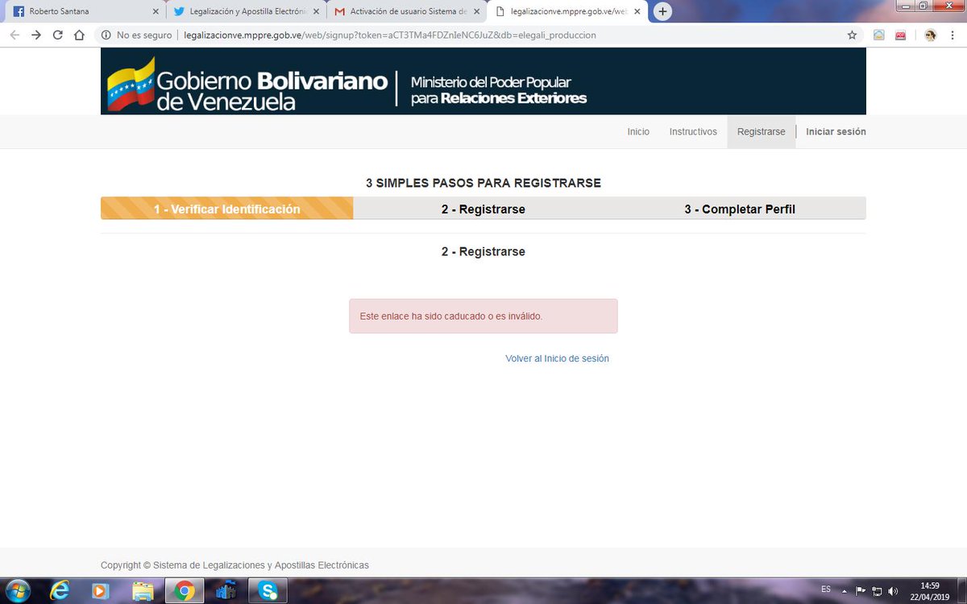Close the Legalización y Apostilla Twitter tab
The image size is (967, 604).
point(317,12)
